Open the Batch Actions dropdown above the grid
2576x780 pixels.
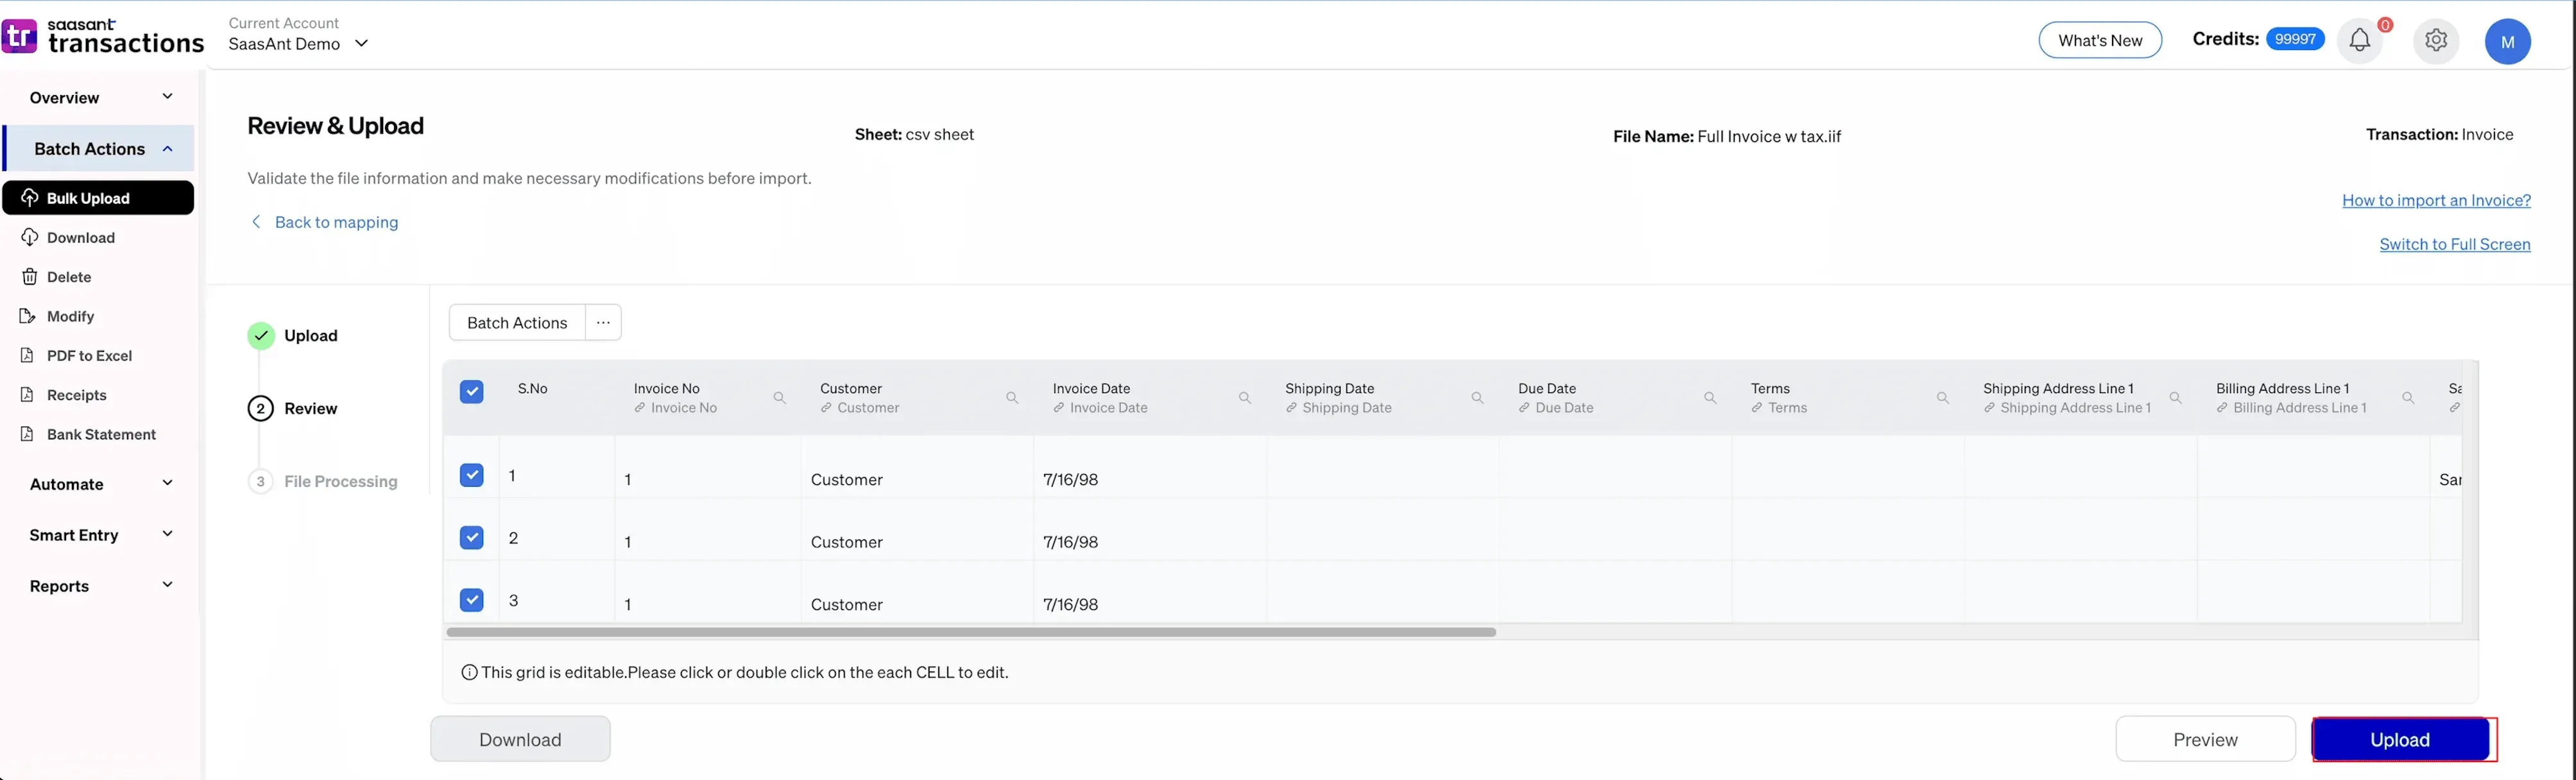tap(516, 322)
